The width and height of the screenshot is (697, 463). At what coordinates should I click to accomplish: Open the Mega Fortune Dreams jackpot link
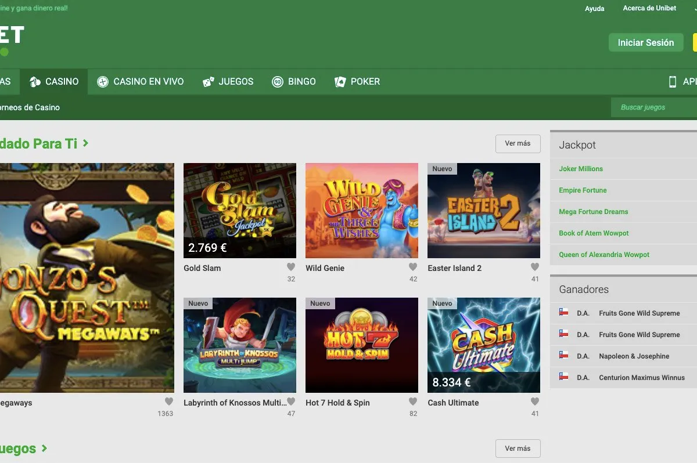(594, 212)
